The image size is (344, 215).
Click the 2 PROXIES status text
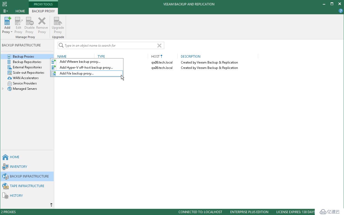[x=8, y=212]
